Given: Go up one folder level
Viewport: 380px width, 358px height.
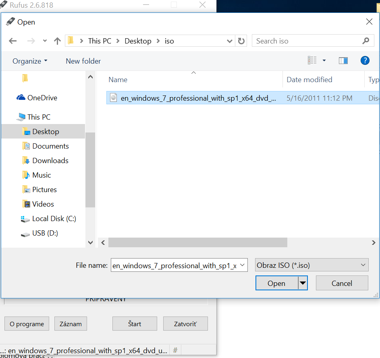Looking at the screenshot, I should pos(58,41).
